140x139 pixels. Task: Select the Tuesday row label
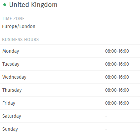point(11,64)
